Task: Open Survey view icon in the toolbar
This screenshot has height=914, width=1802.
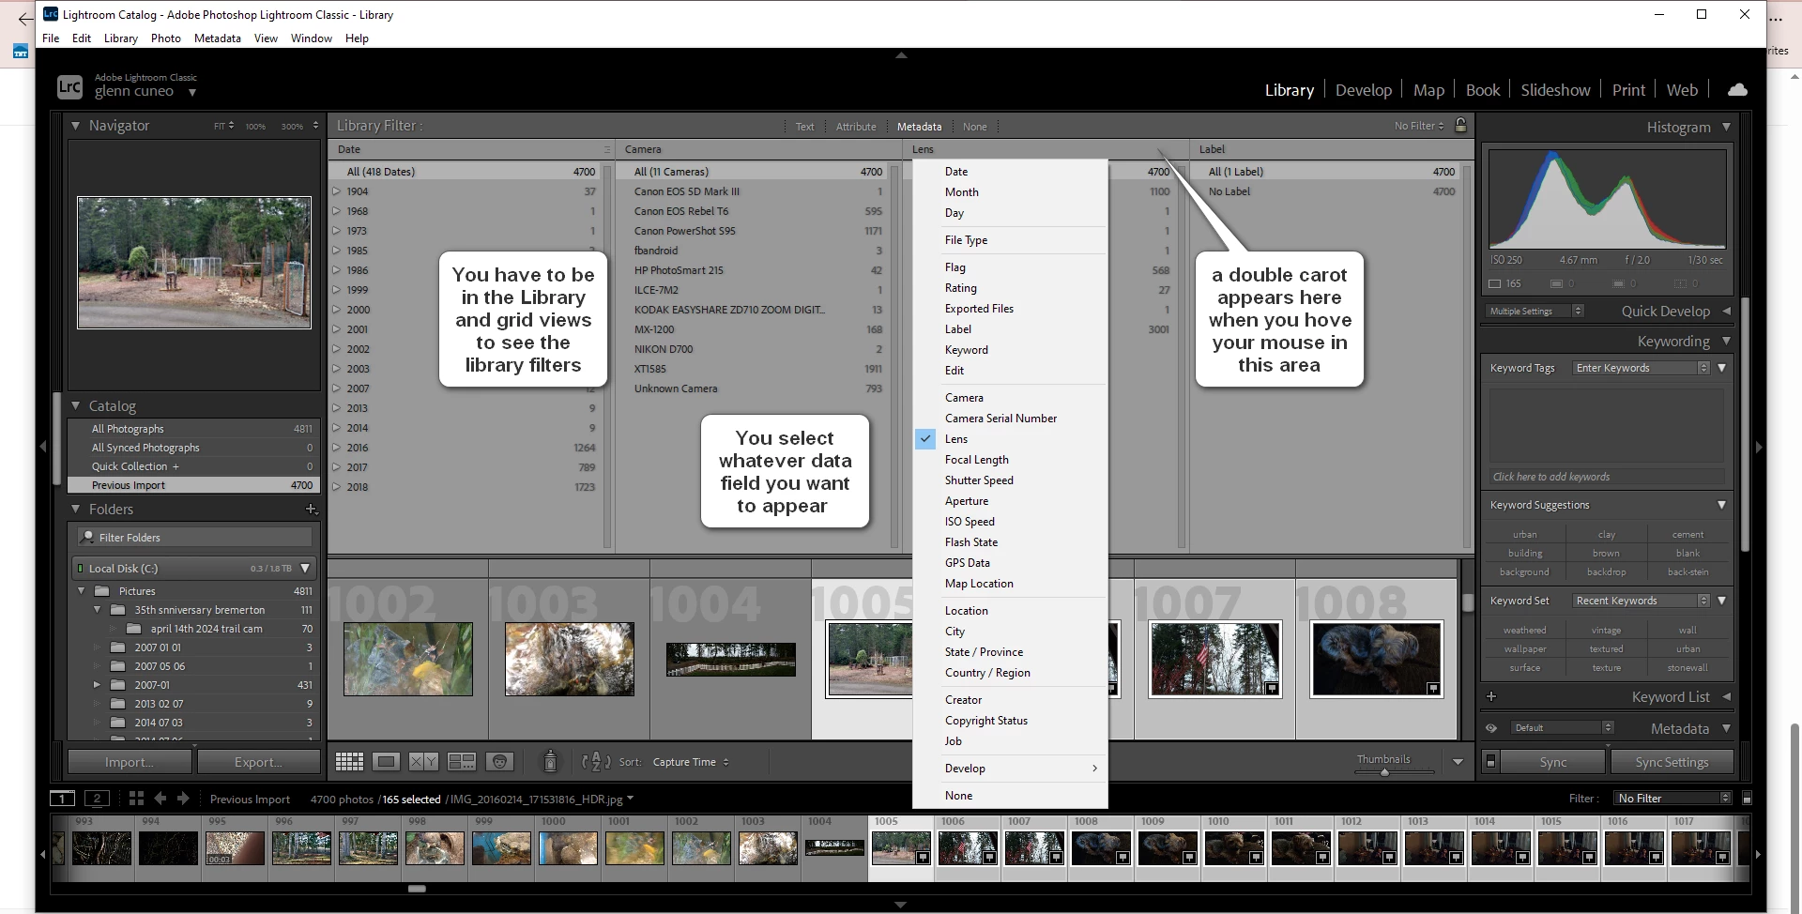Action: [x=462, y=762]
